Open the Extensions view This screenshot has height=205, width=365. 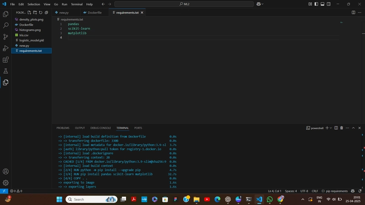pyautogui.click(x=5, y=60)
